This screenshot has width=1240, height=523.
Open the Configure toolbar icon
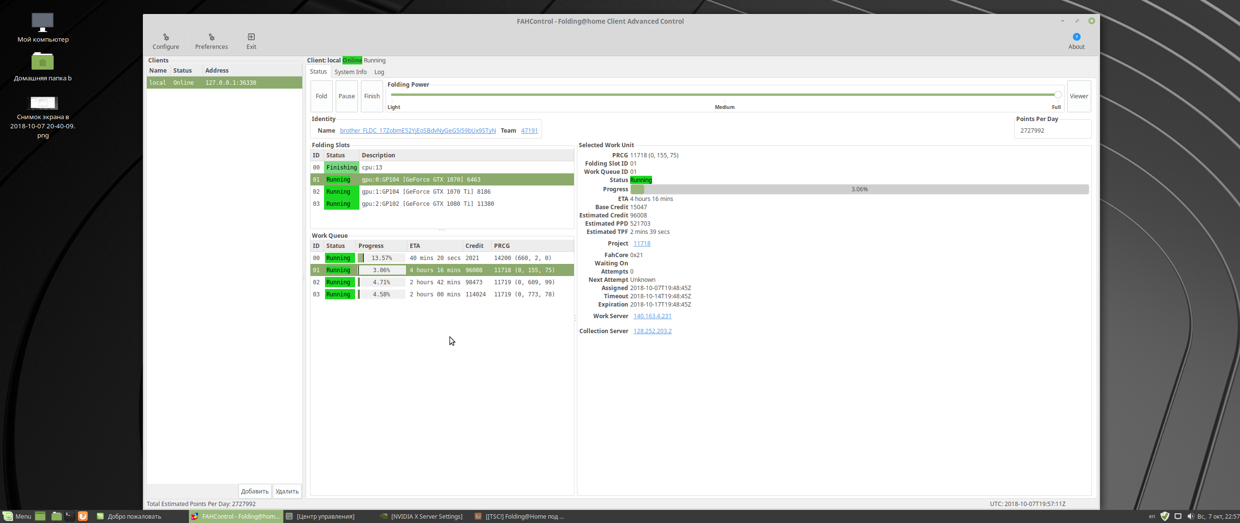(166, 41)
